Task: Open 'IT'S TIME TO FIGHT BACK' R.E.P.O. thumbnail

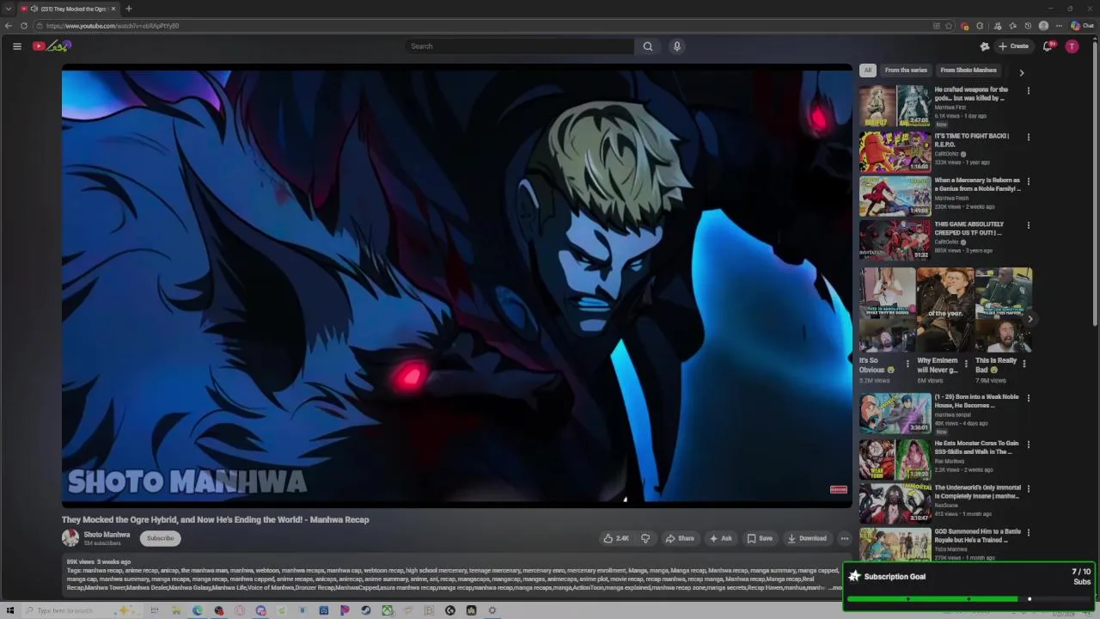Action: 895,150
